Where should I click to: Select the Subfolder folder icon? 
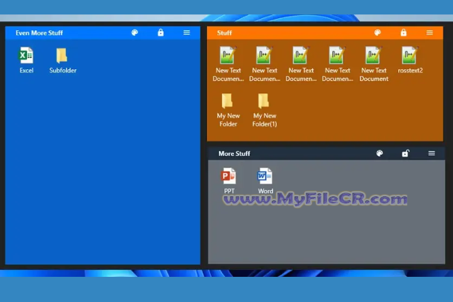click(62, 55)
